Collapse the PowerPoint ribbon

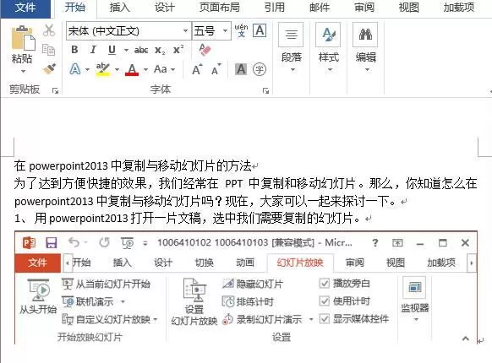pyautogui.click(x=466, y=339)
